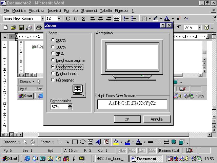Insert a text box from Drawing toolbar
The height and width of the screenshot is (163, 217).
(91, 142)
